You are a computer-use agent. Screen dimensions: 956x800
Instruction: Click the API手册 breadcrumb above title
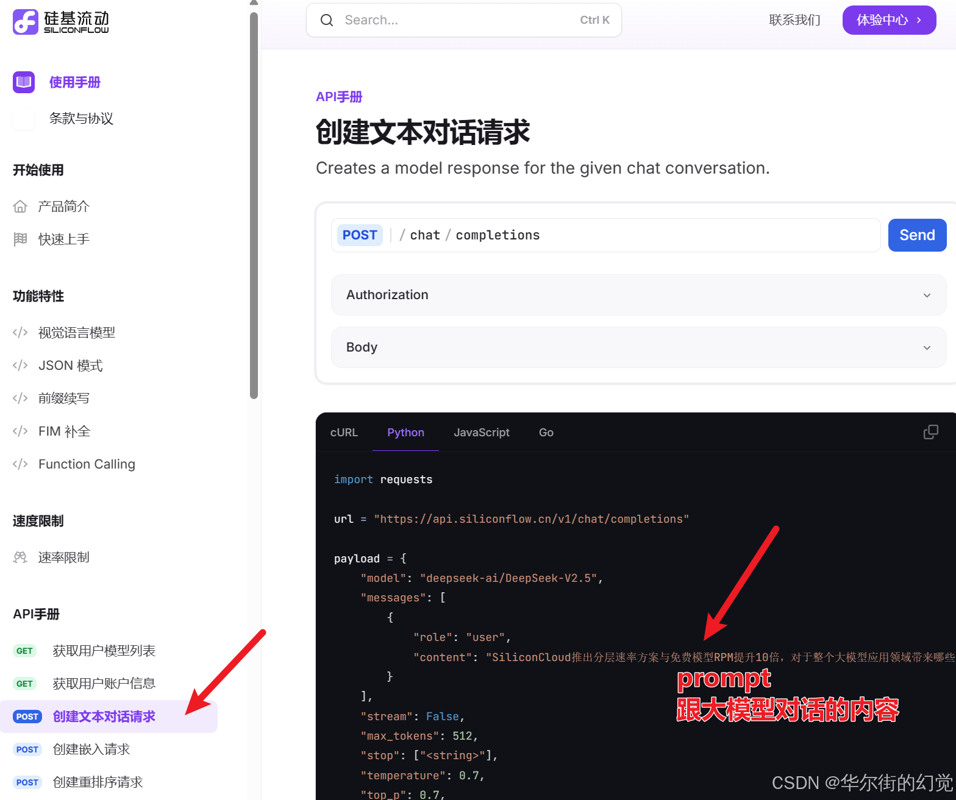(339, 97)
